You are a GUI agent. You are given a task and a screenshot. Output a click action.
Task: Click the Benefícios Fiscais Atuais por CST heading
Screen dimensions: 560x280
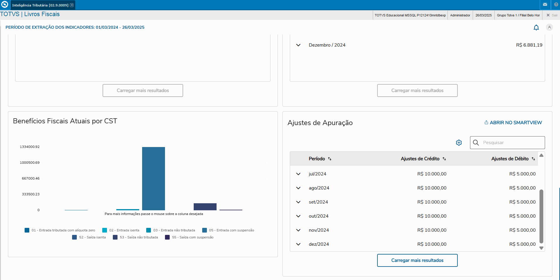coord(65,121)
